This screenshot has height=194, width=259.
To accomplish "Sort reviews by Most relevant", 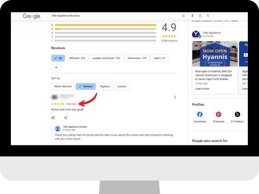I will pyautogui.click(x=63, y=86).
